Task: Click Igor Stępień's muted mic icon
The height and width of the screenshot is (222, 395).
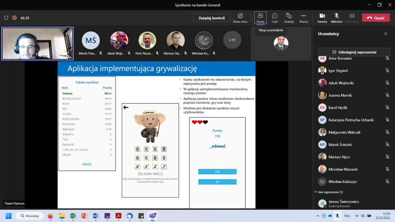Action: pos(387,71)
